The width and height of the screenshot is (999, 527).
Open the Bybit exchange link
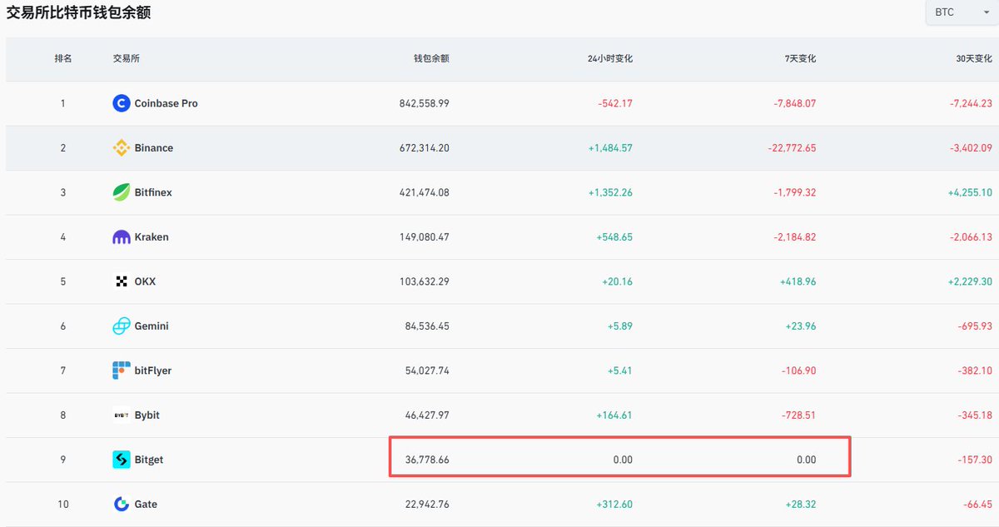(147, 415)
